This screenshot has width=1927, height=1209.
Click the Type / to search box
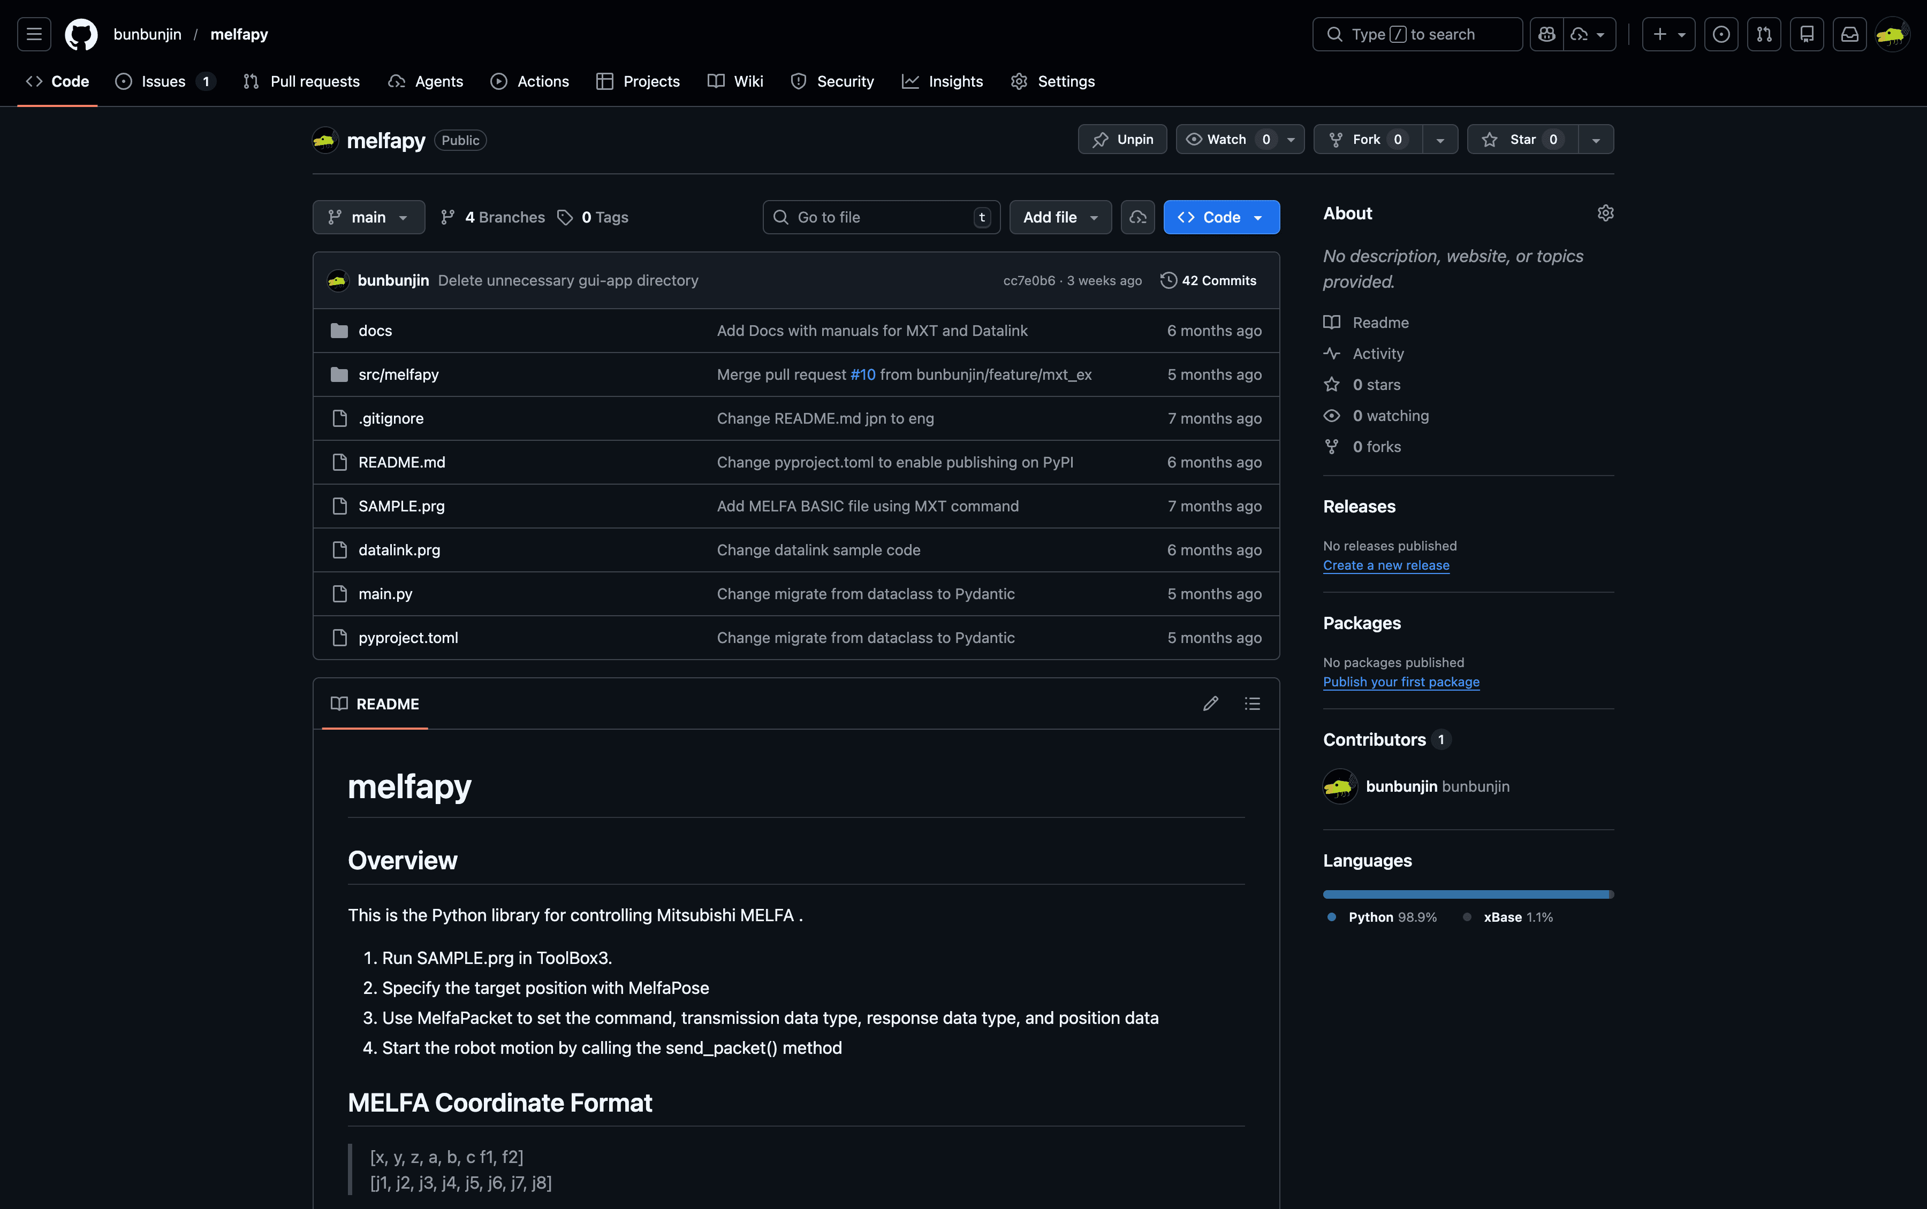coord(1417,34)
